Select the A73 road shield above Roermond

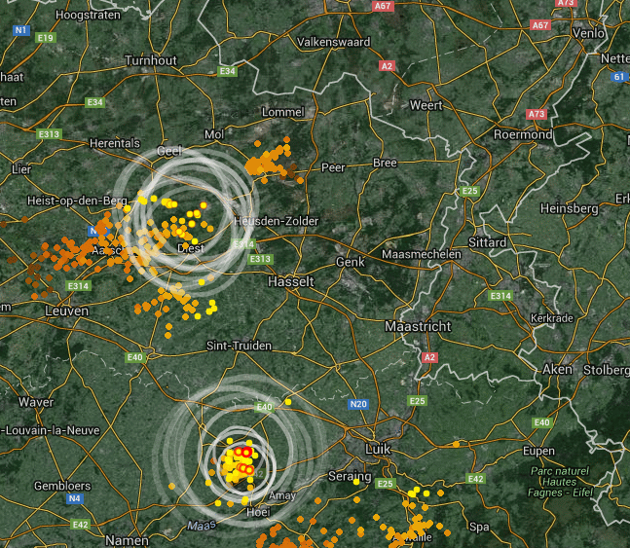point(537,114)
